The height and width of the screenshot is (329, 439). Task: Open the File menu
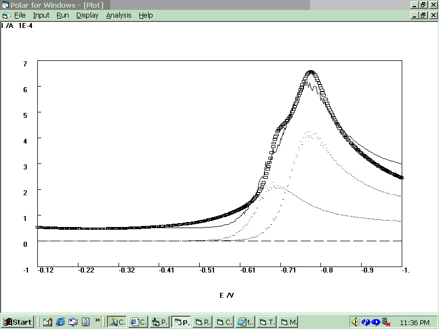20,15
